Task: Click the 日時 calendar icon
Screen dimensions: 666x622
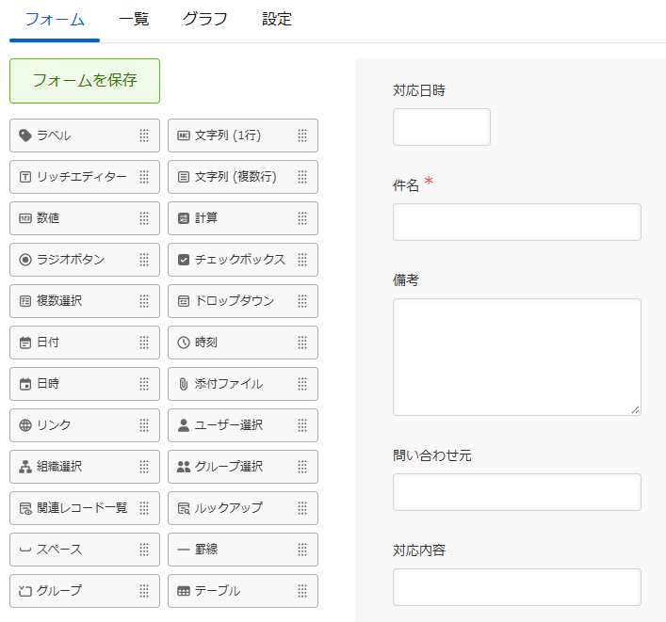Action: [25, 384]
